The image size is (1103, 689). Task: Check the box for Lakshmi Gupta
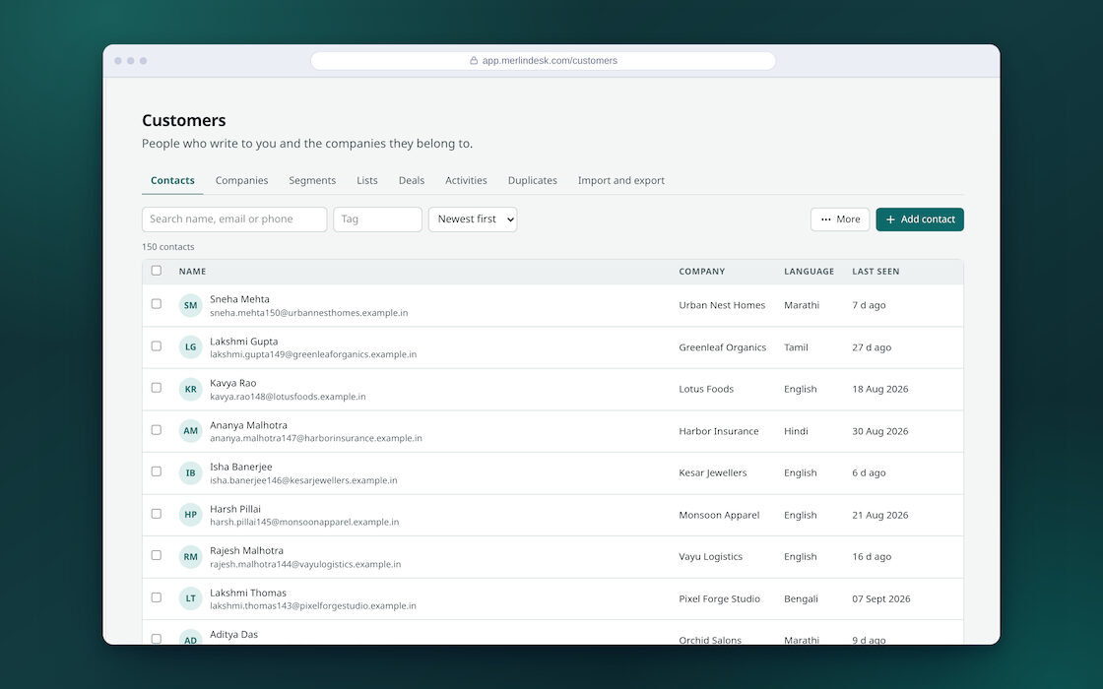(x=157, y=345)
